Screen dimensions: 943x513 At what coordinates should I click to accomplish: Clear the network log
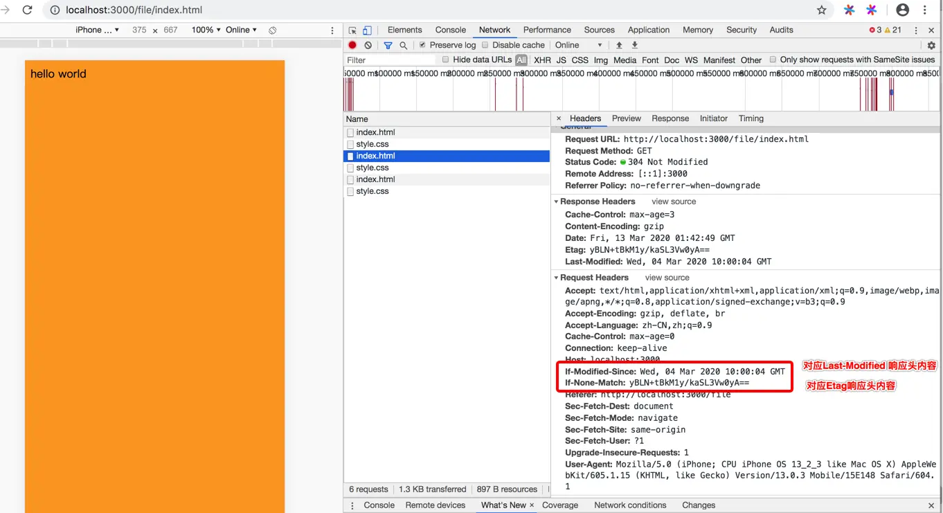[x=368, y=45]
